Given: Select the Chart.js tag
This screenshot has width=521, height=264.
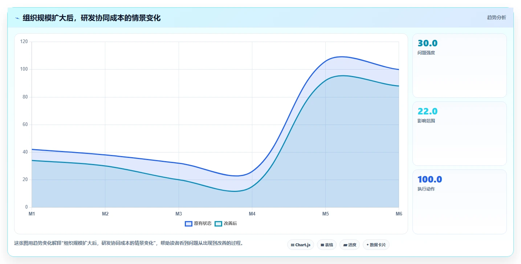Looking at the screenshot, I should [x=301, y=245].
